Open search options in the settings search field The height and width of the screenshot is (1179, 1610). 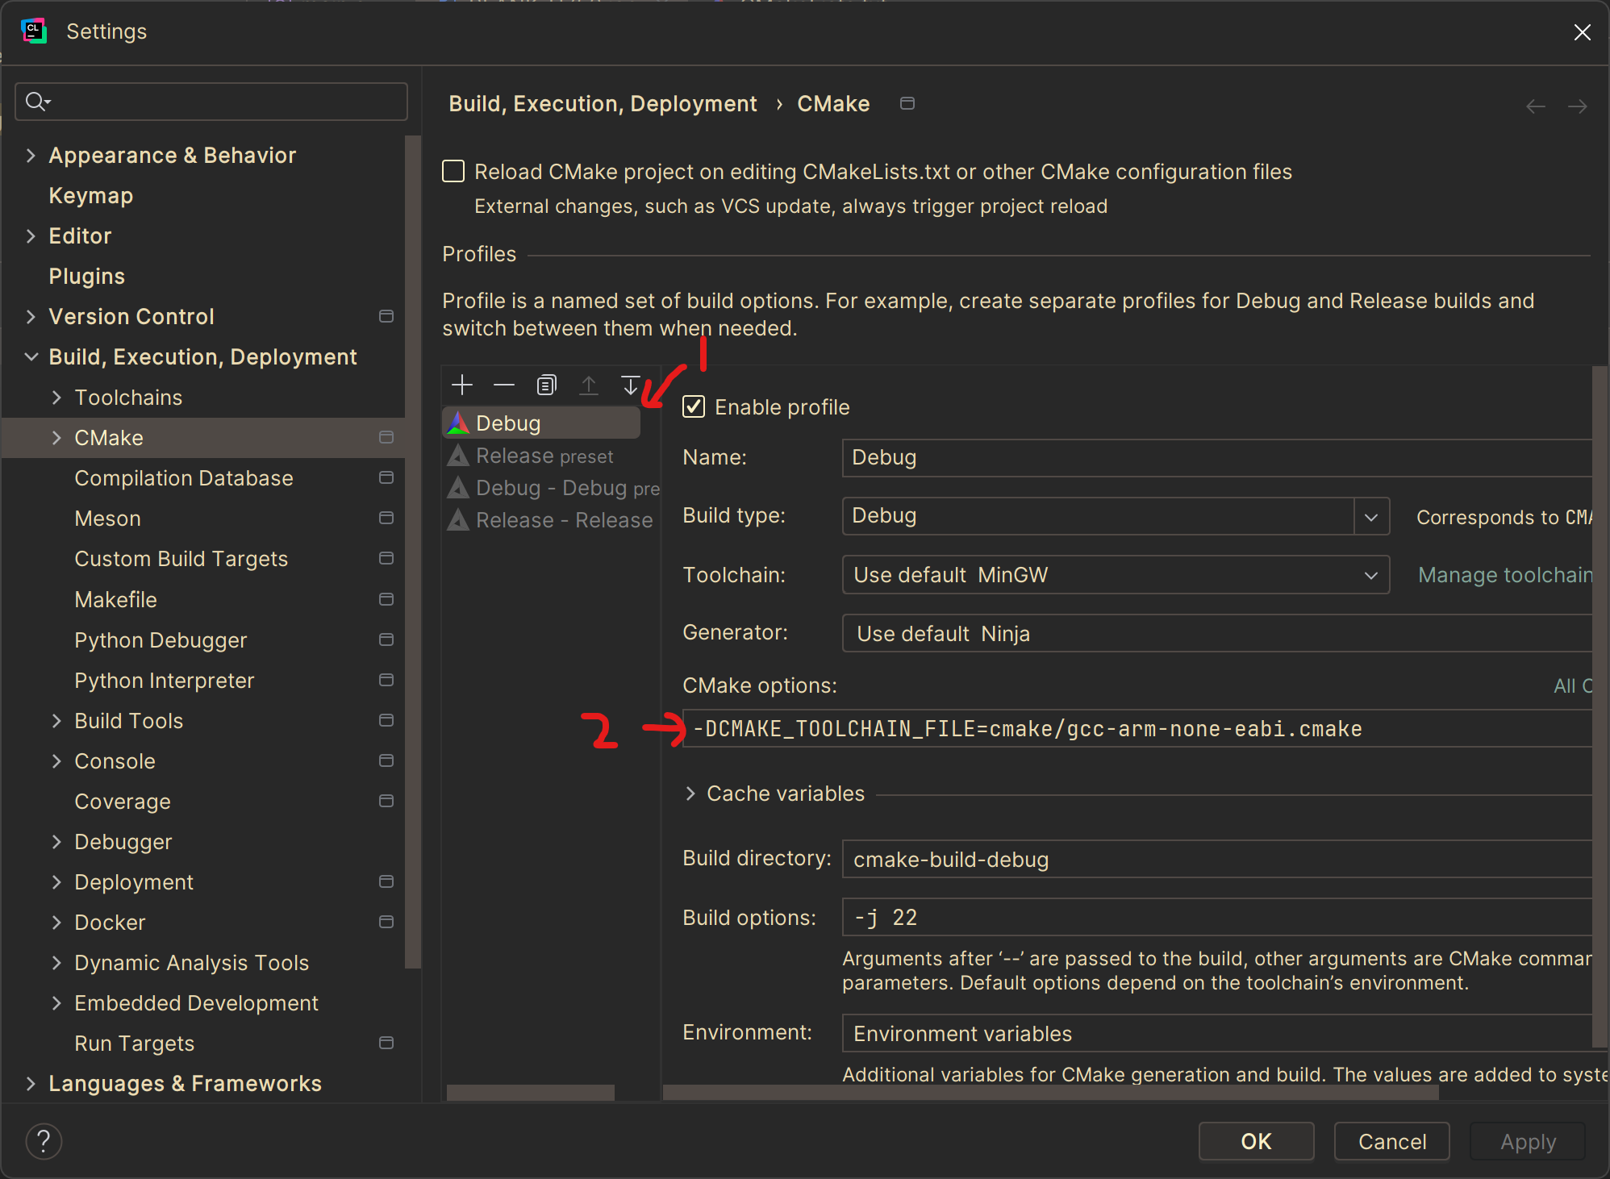[37, 102]
